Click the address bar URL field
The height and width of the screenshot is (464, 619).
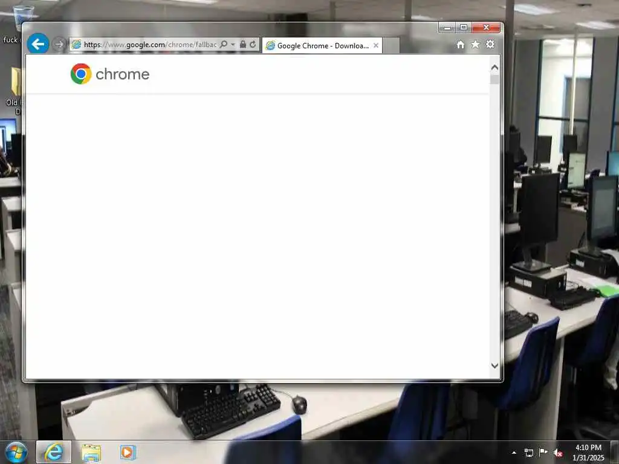coord(150,45)
